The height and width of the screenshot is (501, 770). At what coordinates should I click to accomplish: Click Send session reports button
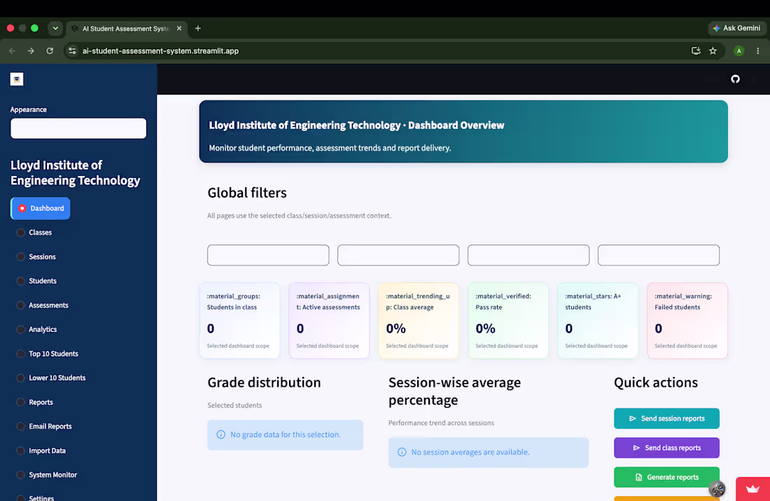[666, 418]
